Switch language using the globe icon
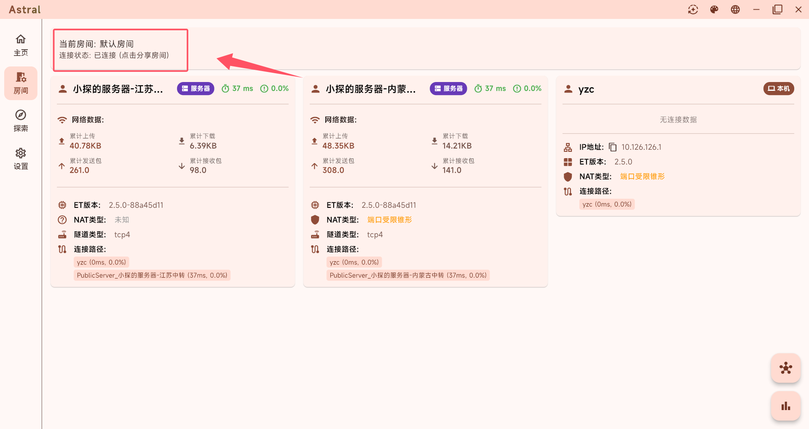The width and height of the screenshot is (809, 429). coord(735,9)
